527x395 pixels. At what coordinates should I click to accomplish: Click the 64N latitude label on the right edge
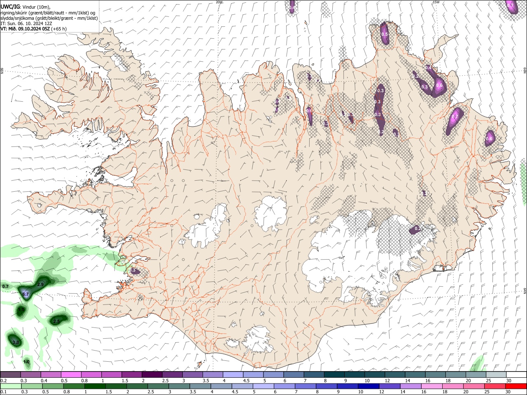(x=525, y=290)
